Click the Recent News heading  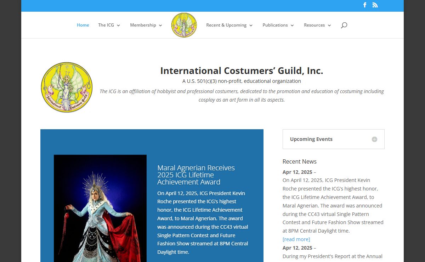pyautogui.click(x=300, y=161)
